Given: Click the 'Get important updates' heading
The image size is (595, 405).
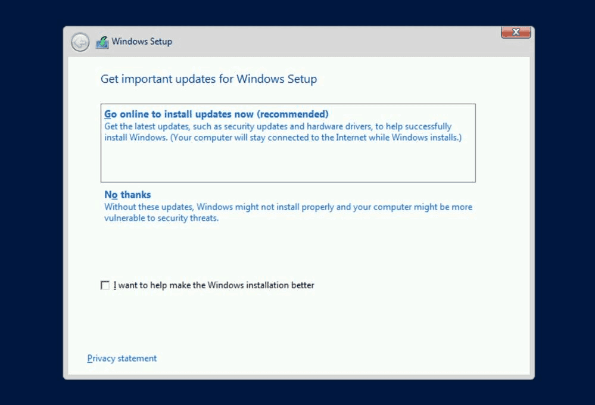Looking at the screenshot, I should click(x=208, y=79).
